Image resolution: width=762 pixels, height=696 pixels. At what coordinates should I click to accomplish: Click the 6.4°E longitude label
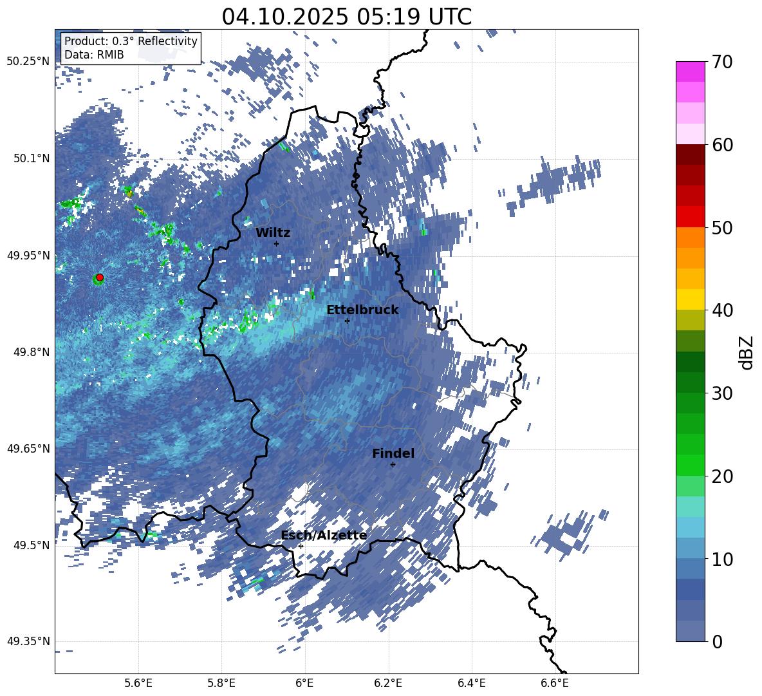coord(471,683)
